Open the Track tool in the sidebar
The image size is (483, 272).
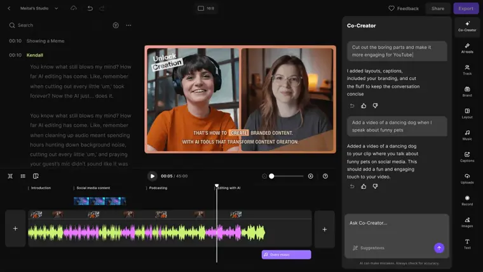[467, 70]
